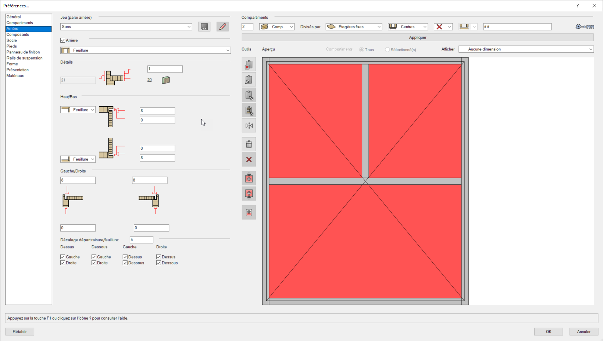The width and height of the screenshot is (603, 341).
Task: Open the Feuillure dropdown
Action: [145, 50]
